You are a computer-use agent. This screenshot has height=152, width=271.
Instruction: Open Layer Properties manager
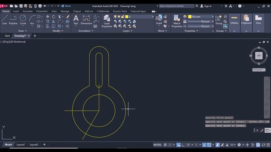(x=107, y=21)
